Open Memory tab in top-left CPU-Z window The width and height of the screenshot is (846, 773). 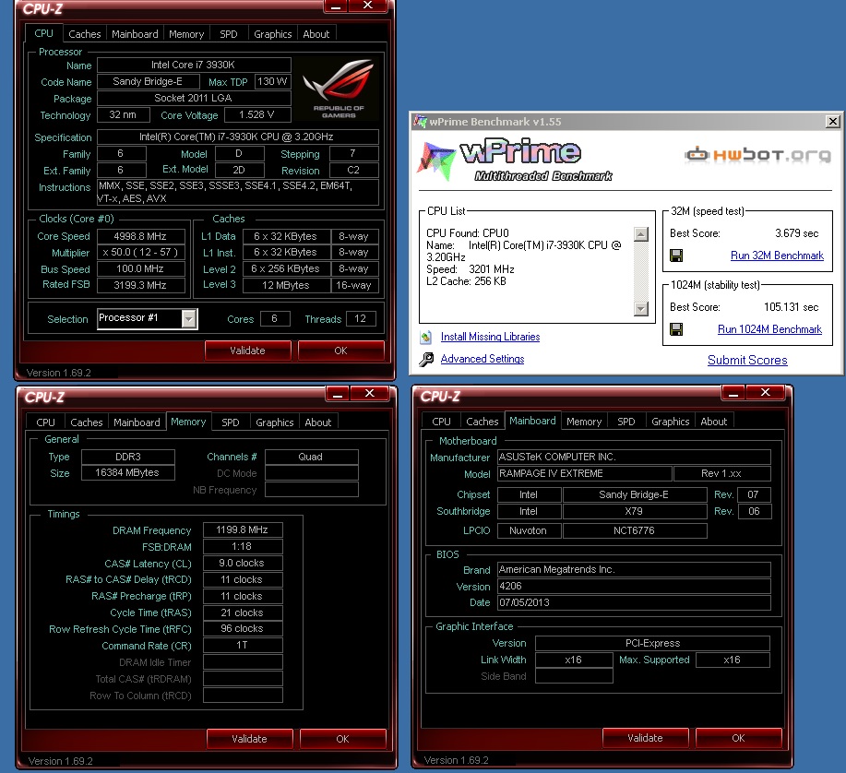(x=186, y=34)
